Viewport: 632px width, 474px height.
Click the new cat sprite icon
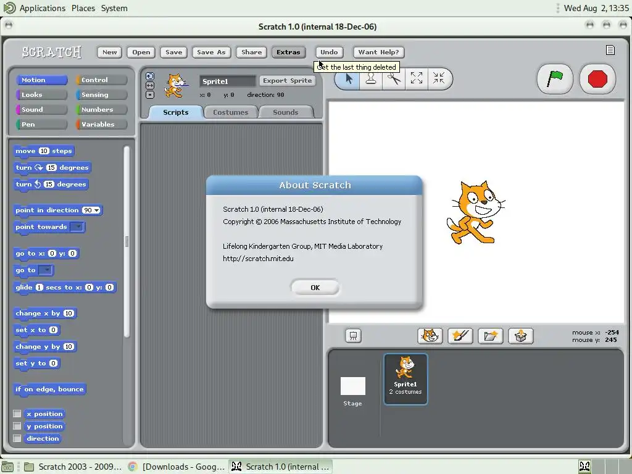pos(430,336)
